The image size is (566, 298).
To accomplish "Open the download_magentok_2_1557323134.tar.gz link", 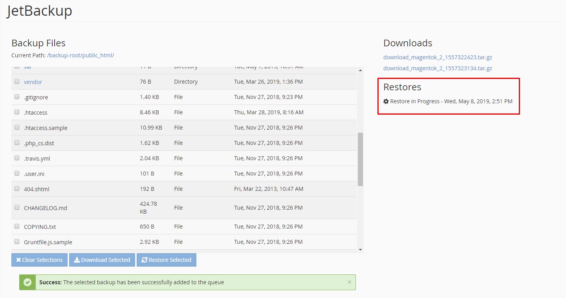I will coord(438,68).
